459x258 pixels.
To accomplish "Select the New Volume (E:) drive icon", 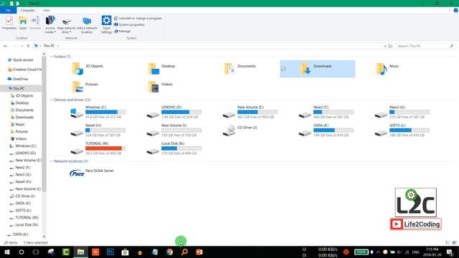I will [x=229, y=115].
